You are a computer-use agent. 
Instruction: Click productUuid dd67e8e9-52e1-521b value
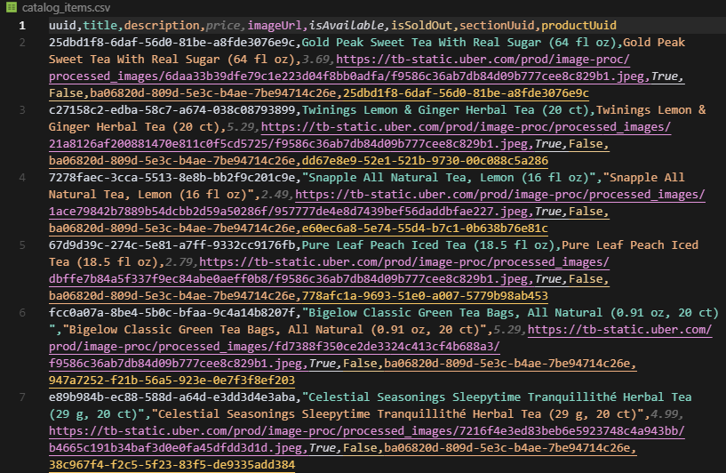coord(425,161)
